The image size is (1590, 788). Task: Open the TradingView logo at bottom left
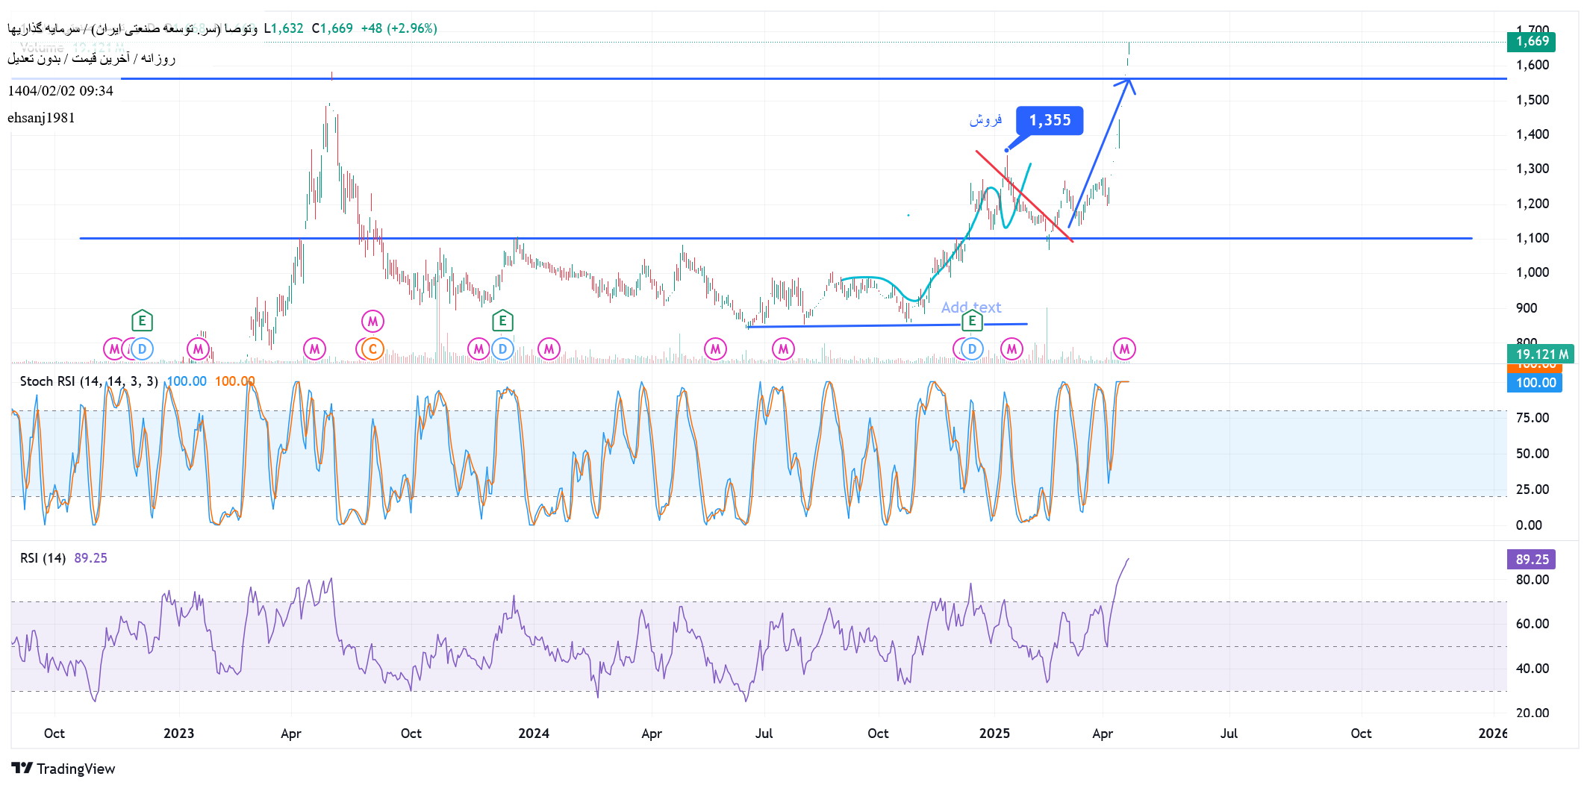coord(63,769)
